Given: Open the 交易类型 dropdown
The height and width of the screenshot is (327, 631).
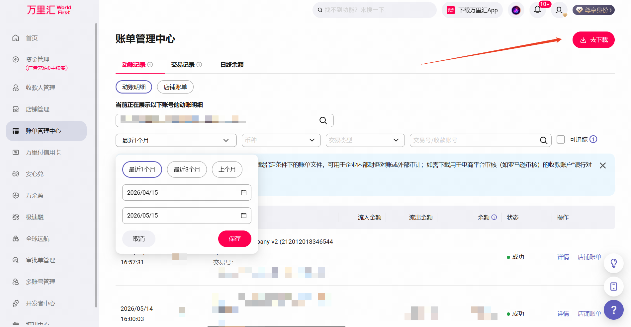Looking at the screenshot, I should pyautogui.click(x=365, y=140).
